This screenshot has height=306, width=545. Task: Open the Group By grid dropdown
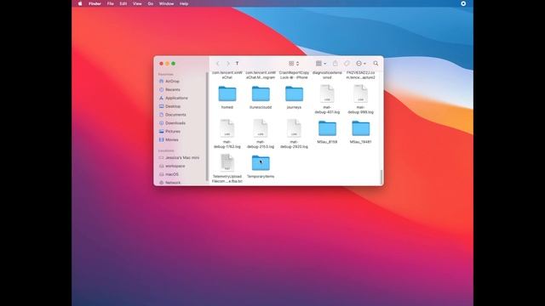[321, 64]
